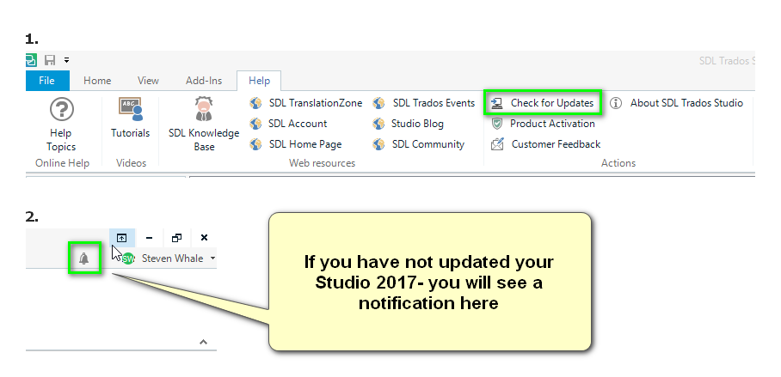Click the SDL Trados Events globe icon

[378, 103]
